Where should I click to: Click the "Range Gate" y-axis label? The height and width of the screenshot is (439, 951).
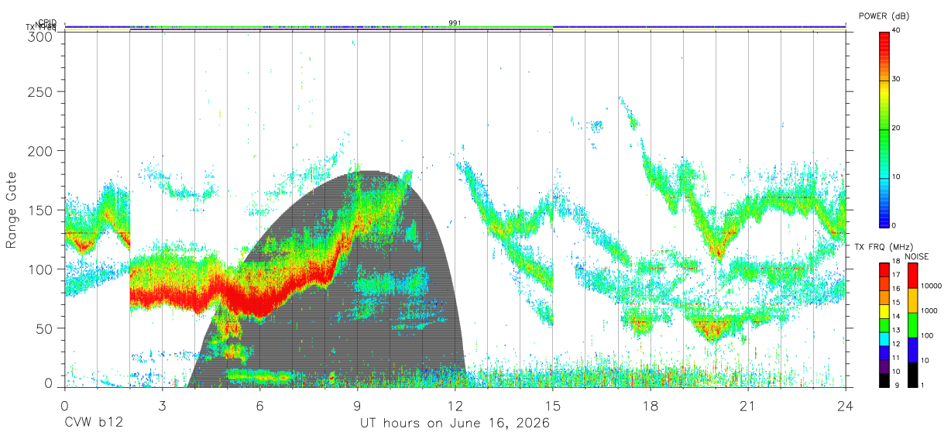(x=12, y=210)
